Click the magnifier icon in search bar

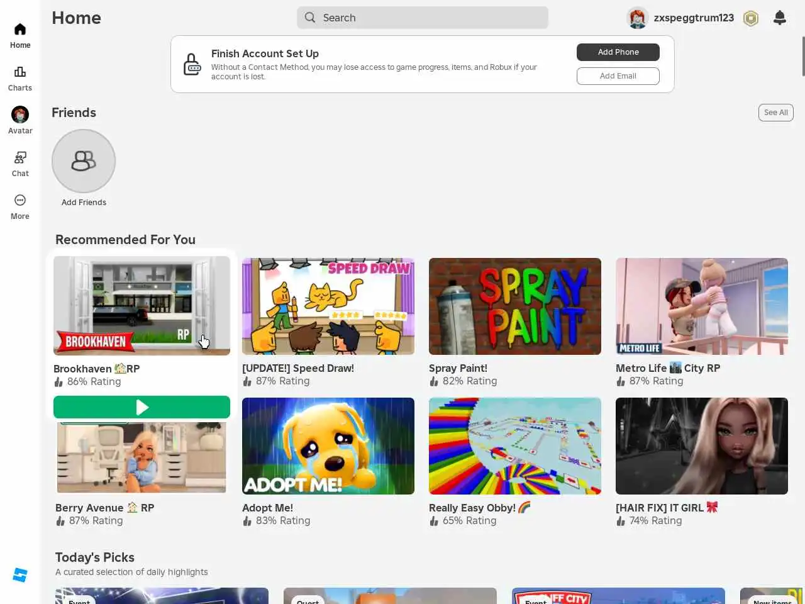pos(310,18)
